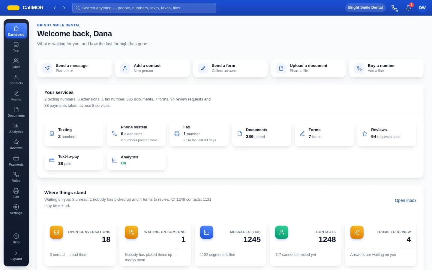Click the notifications bell icon

[409, 8]
